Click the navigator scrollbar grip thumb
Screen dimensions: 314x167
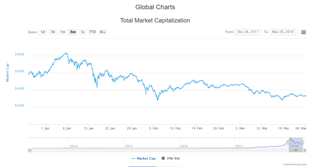click(x=296, y=150)
